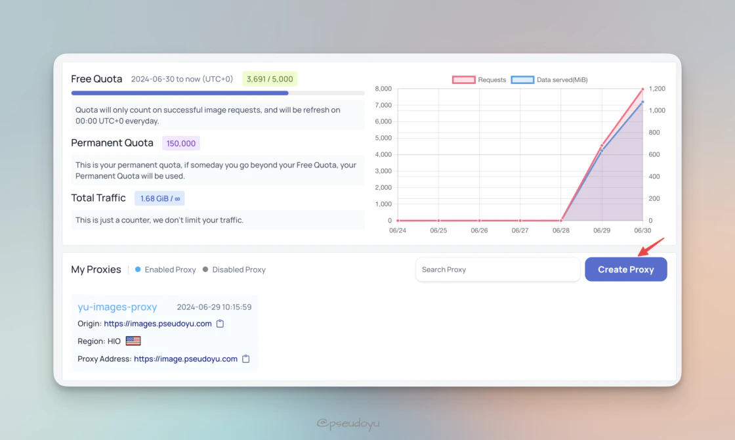This screenshot has height=440, width=735.
Task: Click the 06/29 Requests data point
Action: [602, 145]
